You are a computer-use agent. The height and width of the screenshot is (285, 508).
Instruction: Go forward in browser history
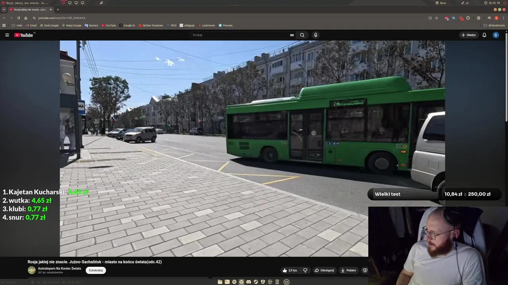[11, 18]
